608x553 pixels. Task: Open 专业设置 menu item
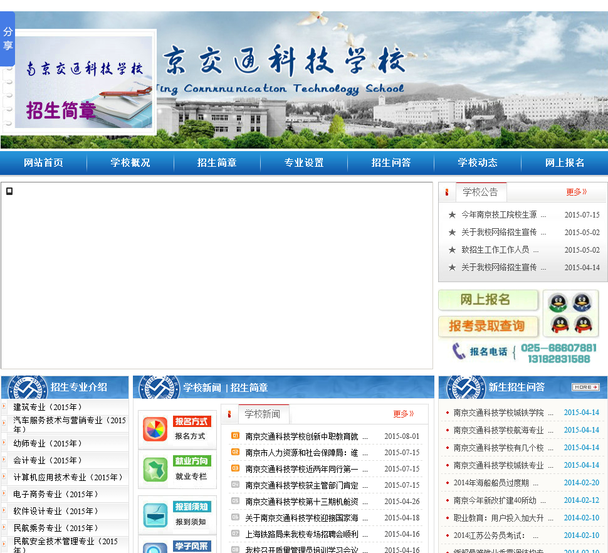pyautogui.click(x=304, y=162)
